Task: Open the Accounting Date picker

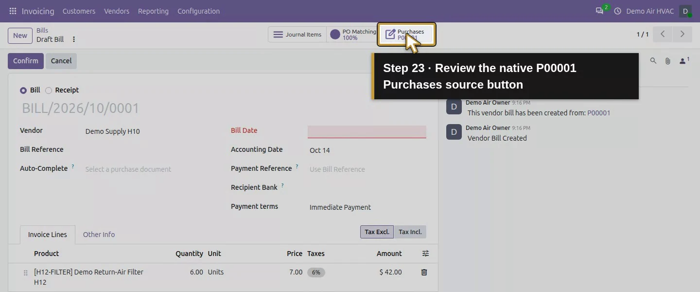Action: click(x=367, y=150)
